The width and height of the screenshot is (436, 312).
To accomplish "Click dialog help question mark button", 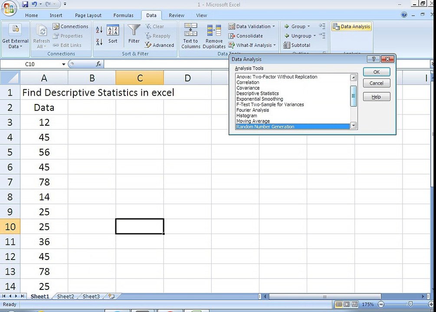I will [x=373, y=59].
